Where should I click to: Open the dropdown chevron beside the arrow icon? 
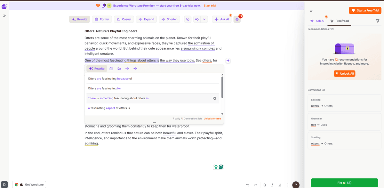[x=204, y=19]
